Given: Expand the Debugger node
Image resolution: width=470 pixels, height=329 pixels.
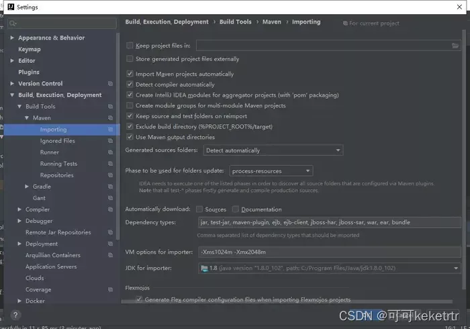Looking at the screenshot, I should click(x=19, y=221).
